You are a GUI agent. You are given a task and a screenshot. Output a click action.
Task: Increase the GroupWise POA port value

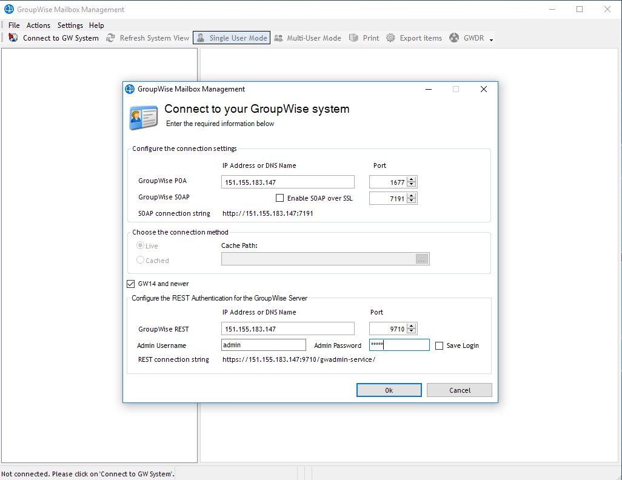point(412,179)
